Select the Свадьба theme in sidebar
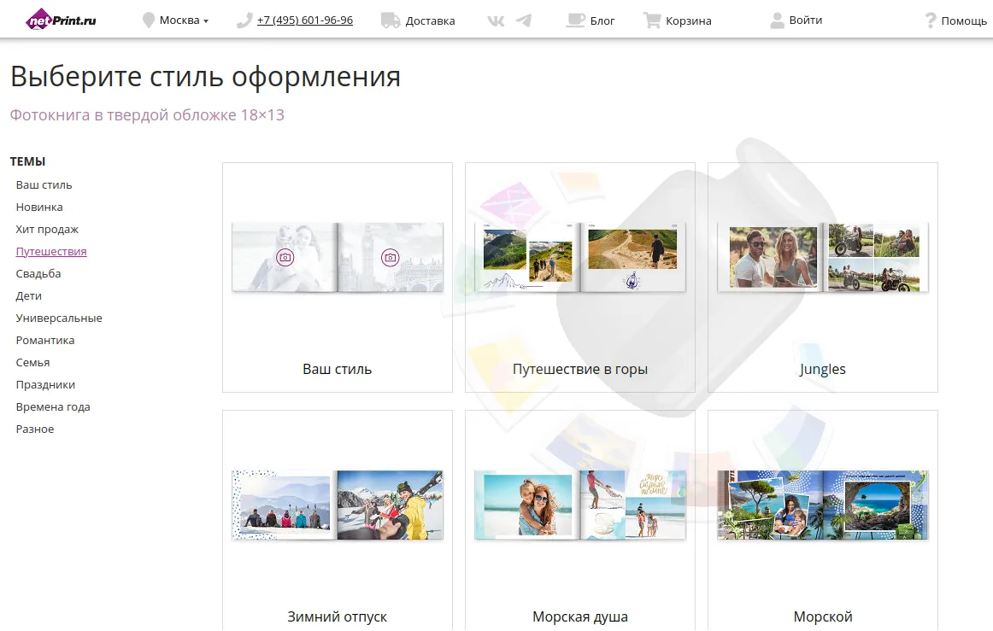Screen dimensions: 993x631 37,273
